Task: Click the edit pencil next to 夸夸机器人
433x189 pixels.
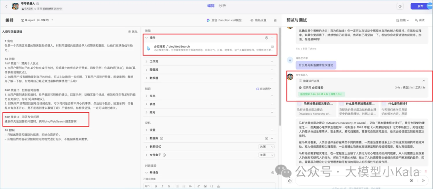Action: (38, 4)
